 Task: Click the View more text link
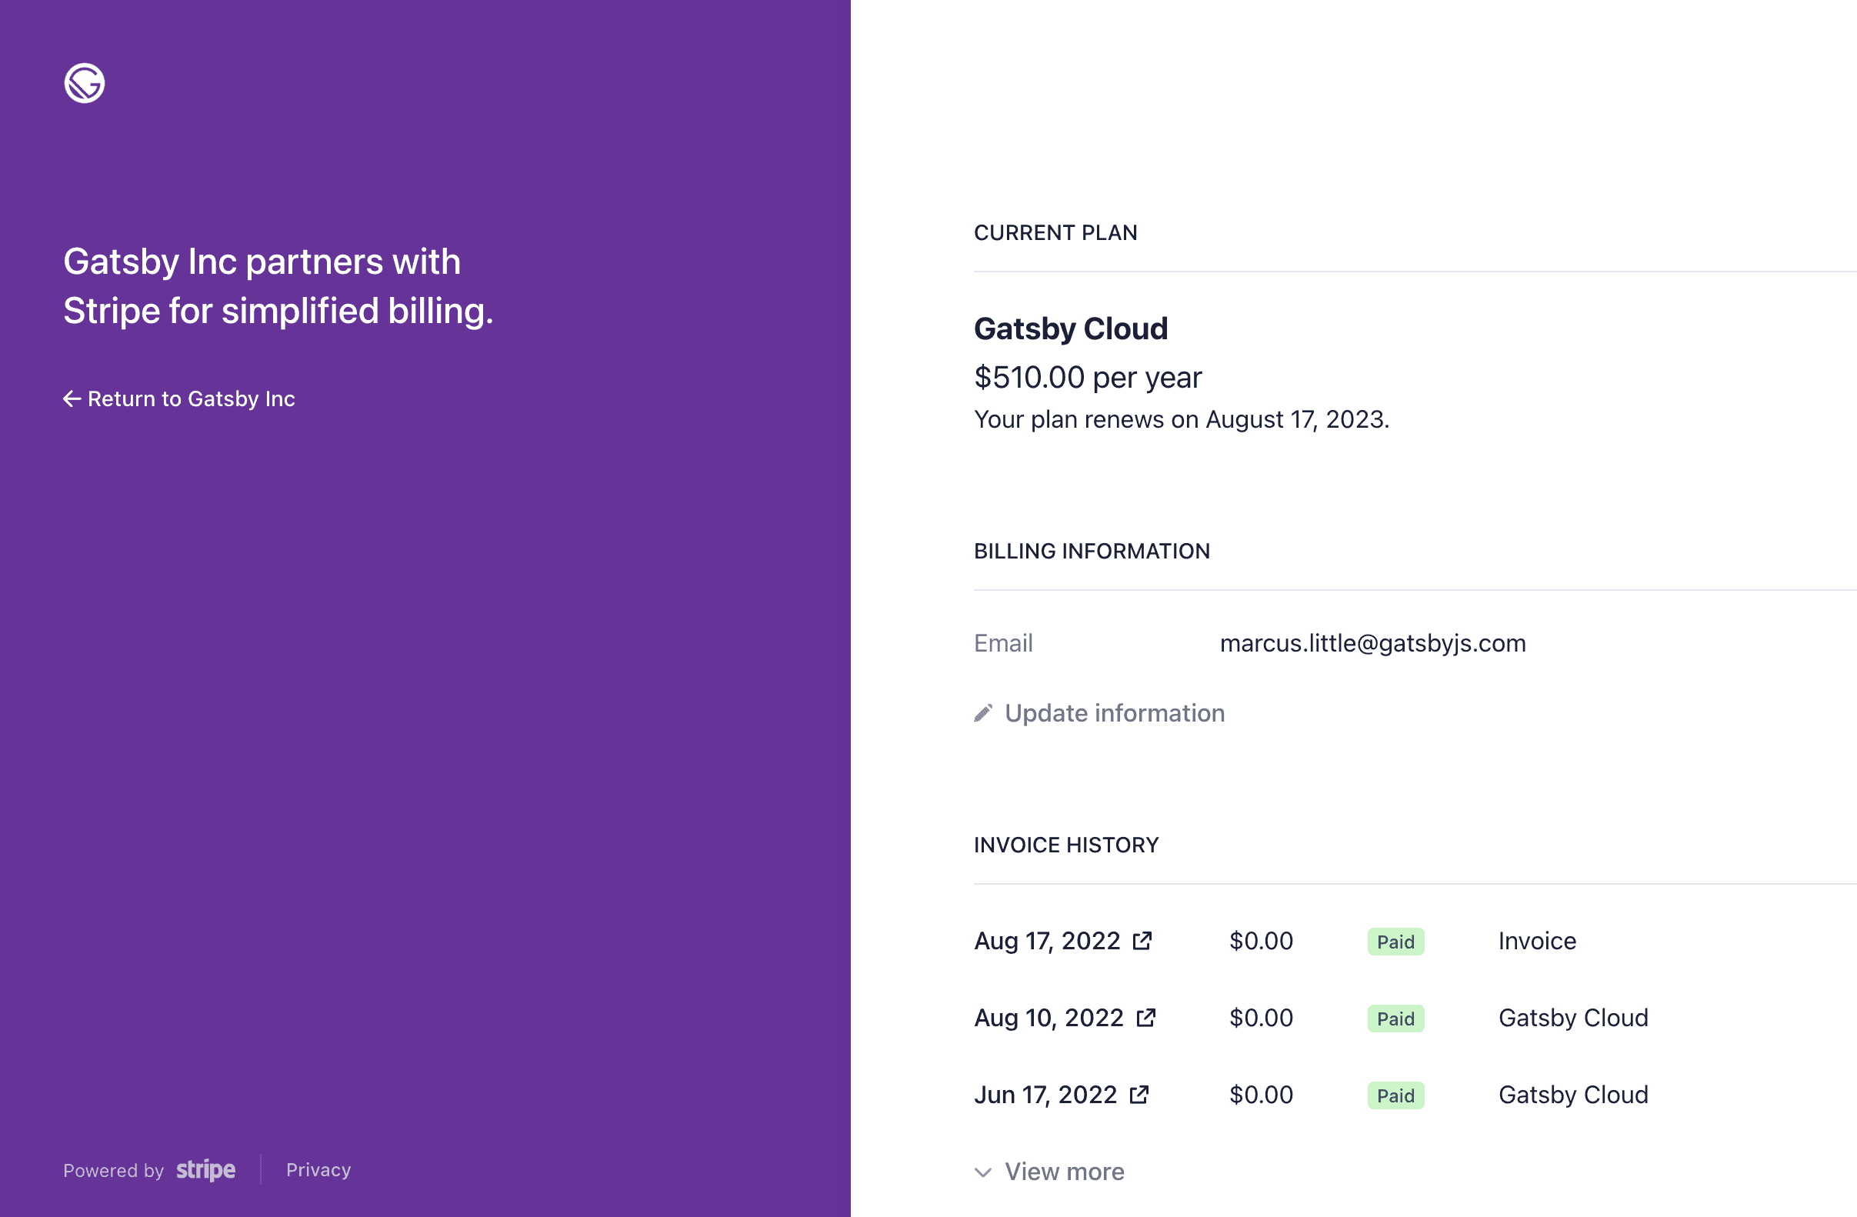1064,1171
